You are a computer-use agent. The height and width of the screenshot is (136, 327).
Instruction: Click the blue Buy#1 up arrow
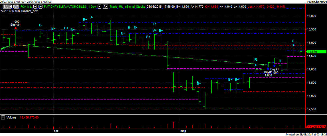[268, 68]
